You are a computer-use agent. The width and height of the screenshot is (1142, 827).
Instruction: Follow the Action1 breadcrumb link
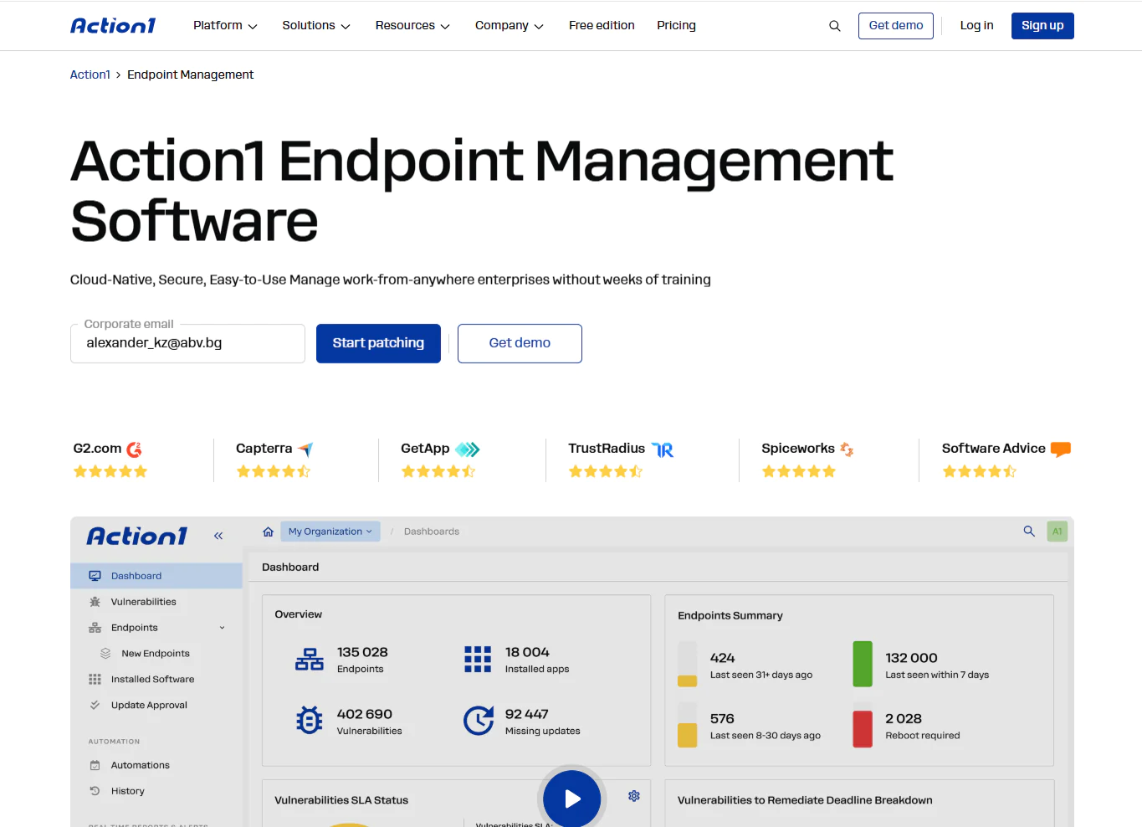click(x=90, y=74)
